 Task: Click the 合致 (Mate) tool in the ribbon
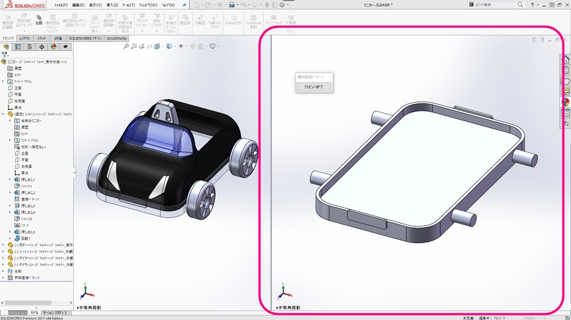(38, 21)
